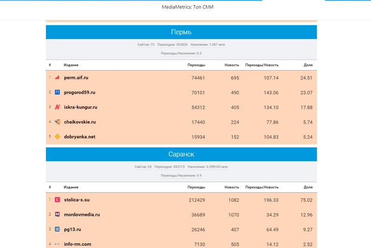Open the mordovmedia.ru link

click(x=82, y=215)
